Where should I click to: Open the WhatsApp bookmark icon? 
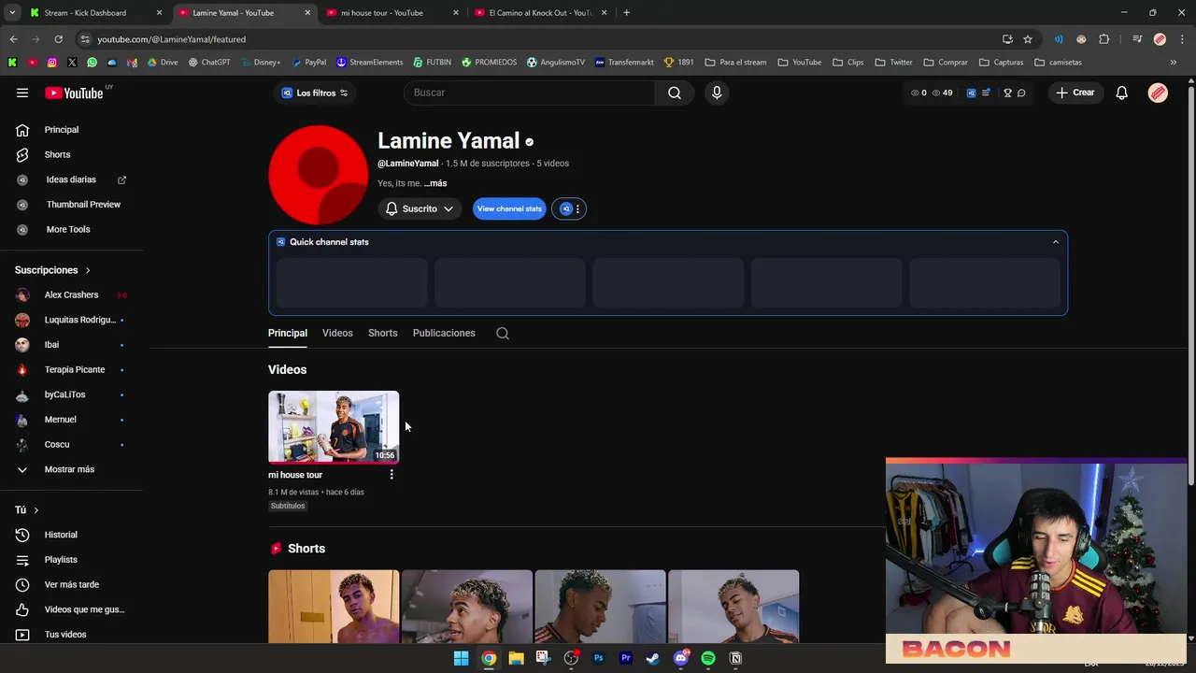(x=92, y=63)
